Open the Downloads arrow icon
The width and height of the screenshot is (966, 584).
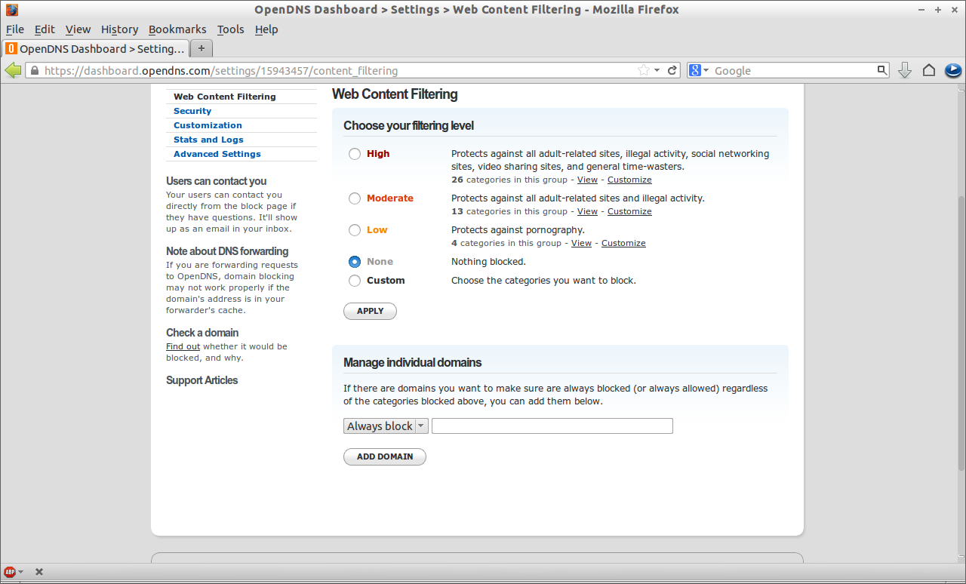[x=905, y=70]
